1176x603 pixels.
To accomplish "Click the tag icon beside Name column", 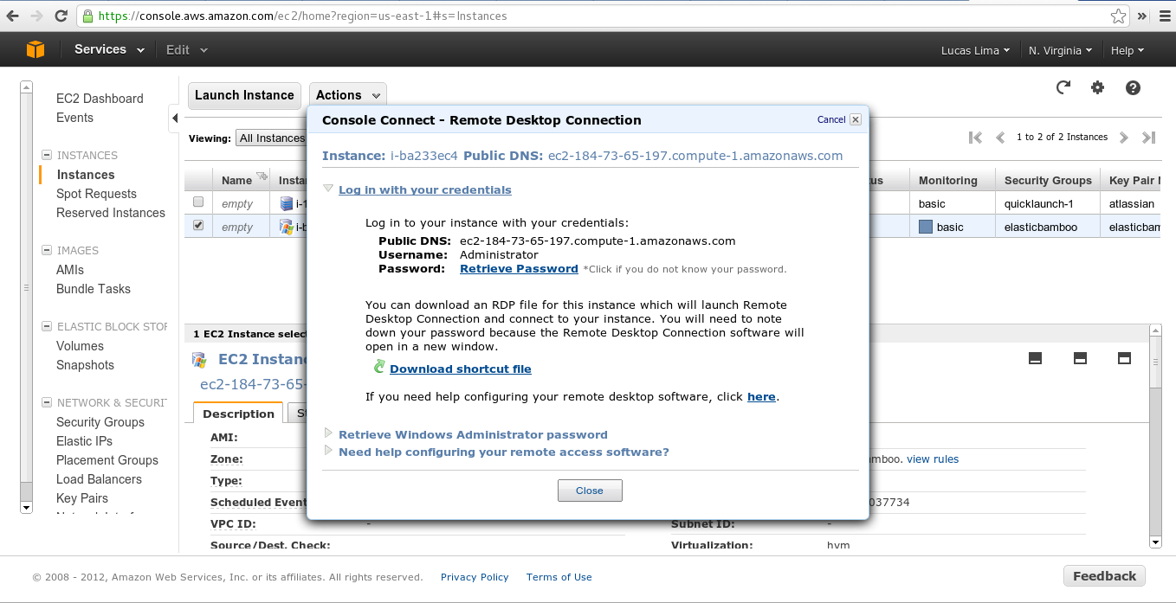I will [x=262, y=177].
